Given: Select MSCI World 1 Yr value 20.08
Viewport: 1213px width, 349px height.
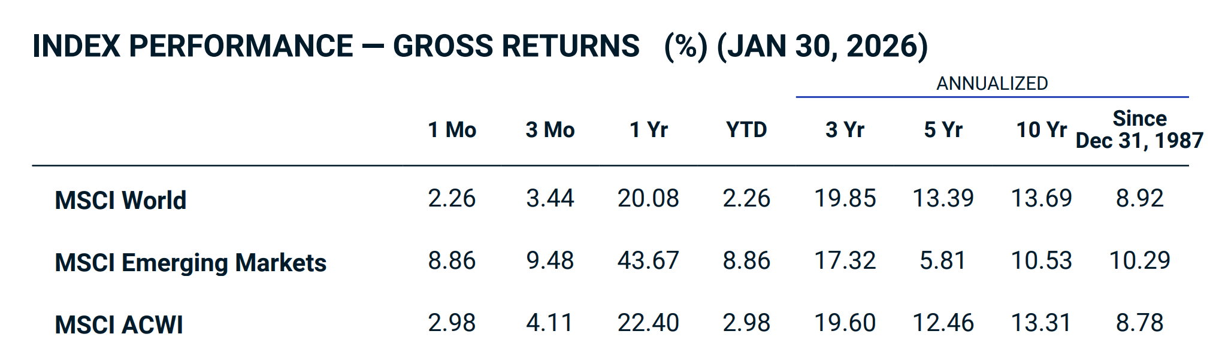Looking at the screenshot, I should 648,198.
